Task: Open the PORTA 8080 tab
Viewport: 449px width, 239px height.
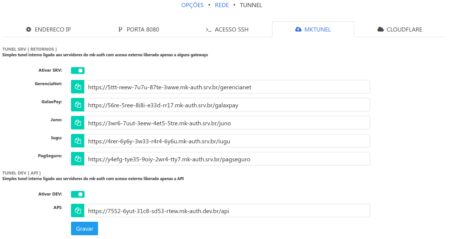Action: [x=138, y=29]
